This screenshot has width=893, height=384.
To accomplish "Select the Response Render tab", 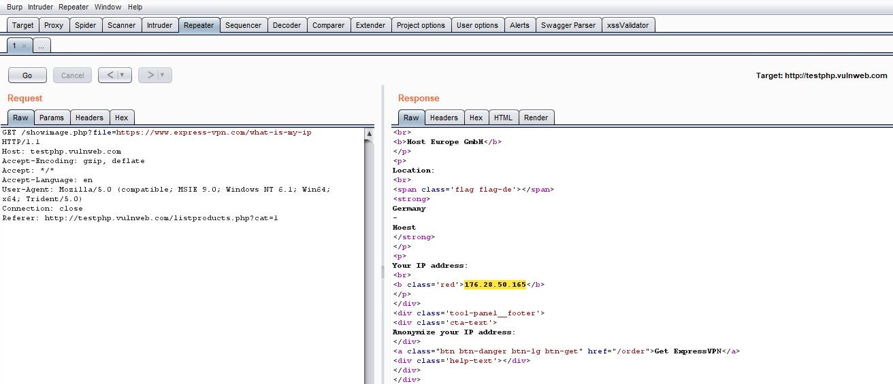I will 536,118.
